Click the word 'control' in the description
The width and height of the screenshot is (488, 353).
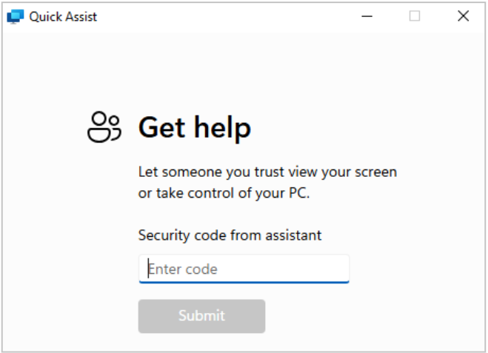(215, 194)
